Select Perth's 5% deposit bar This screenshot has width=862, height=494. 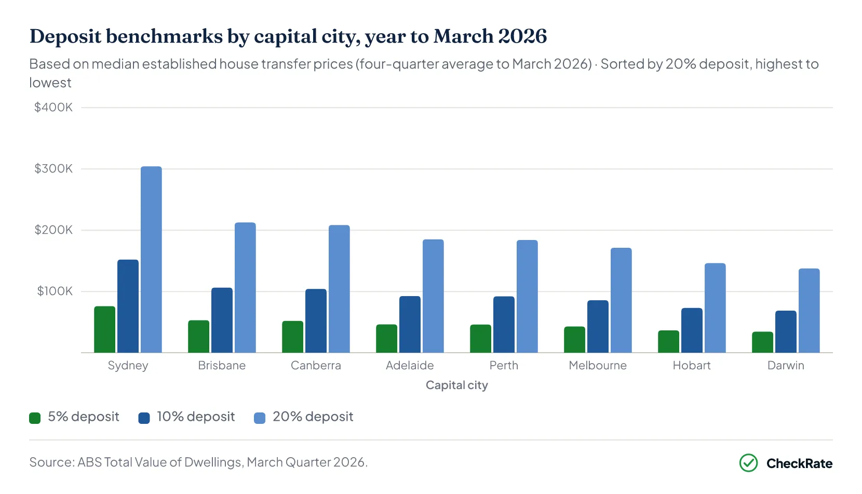tap(480, 339)
